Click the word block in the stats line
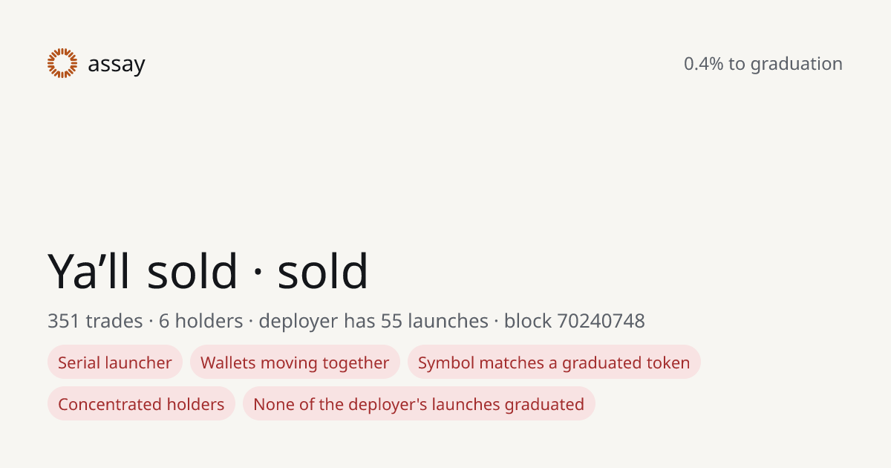 [528, 321]
